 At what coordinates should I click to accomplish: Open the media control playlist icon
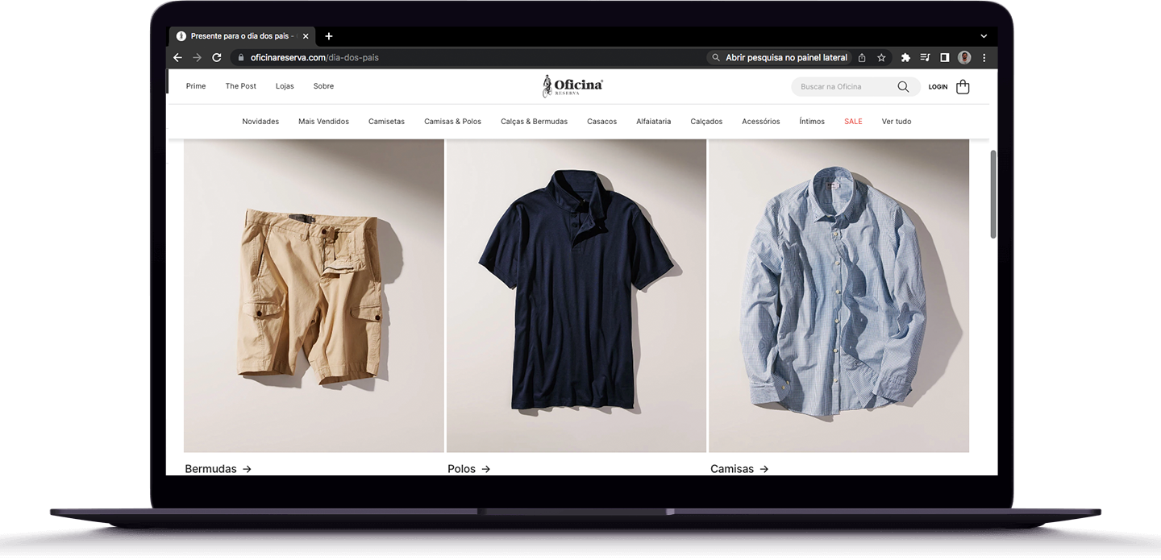(x=925, y=58)
